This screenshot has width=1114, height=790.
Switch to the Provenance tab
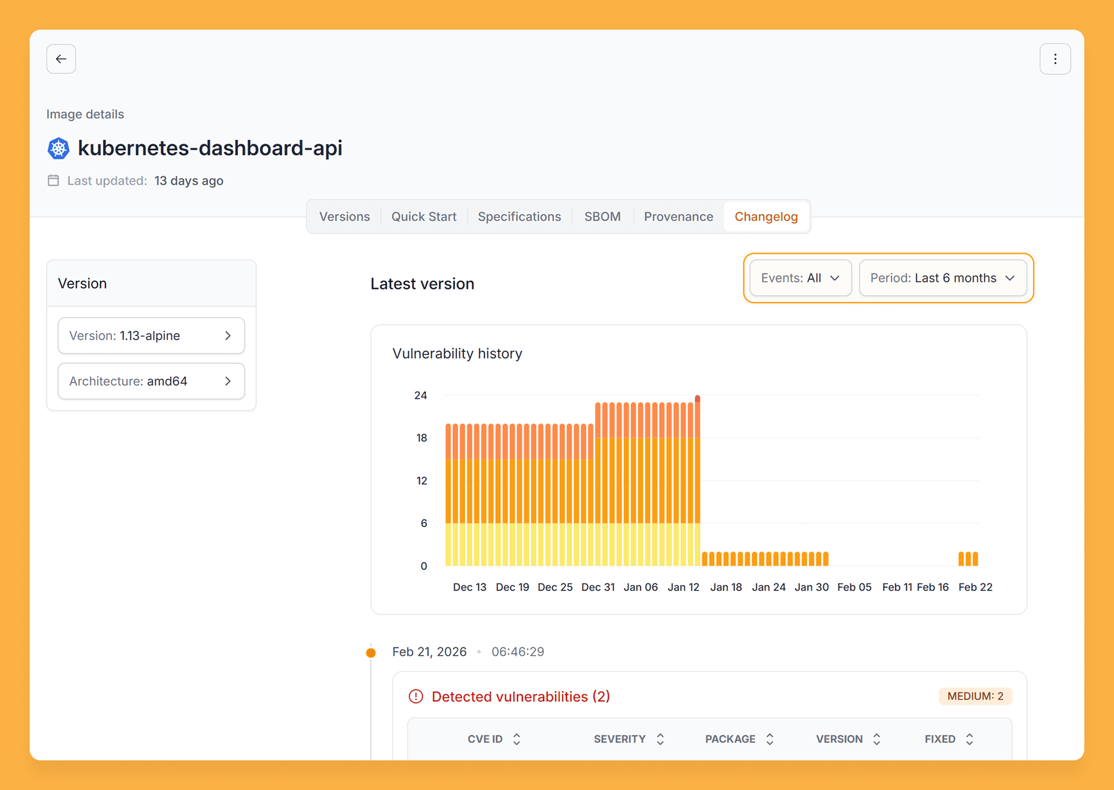(678, 217)
